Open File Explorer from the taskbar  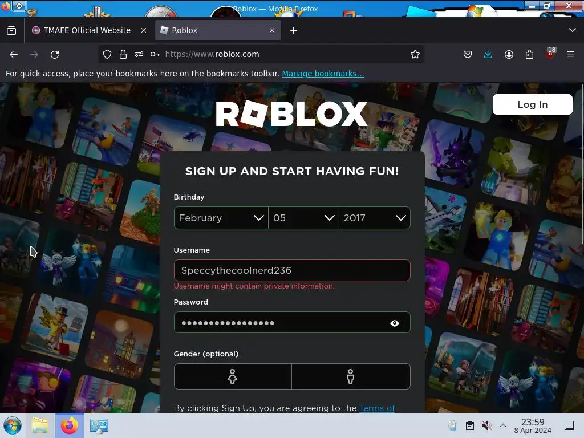pos(40,425)
